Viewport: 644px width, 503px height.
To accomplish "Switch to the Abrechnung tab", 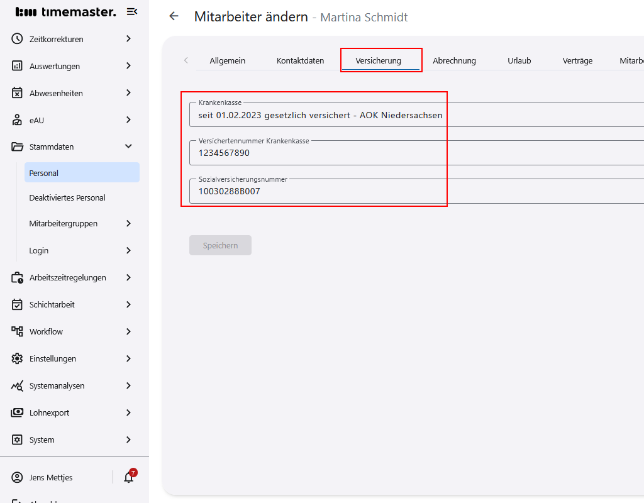I will coord(454,61).
